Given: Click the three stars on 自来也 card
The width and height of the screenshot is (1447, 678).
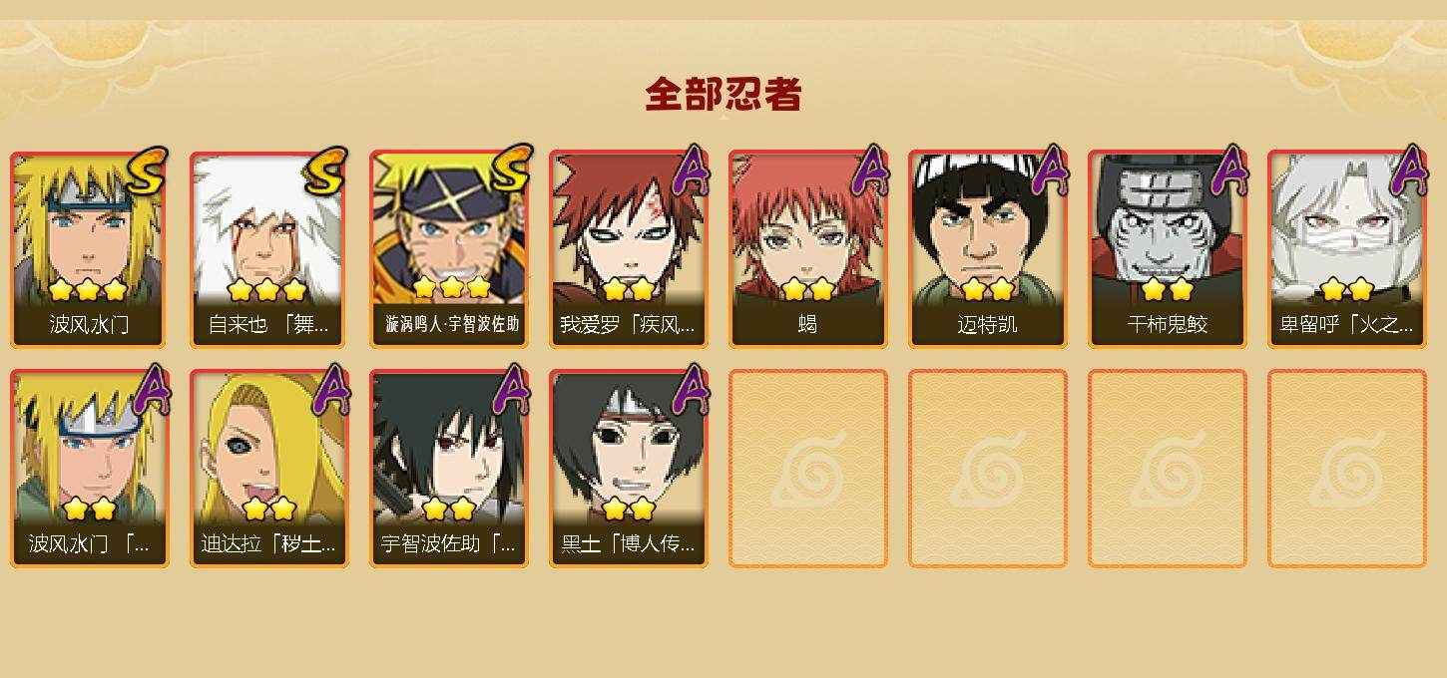Looking at the screenshot, I should click(x=266, y=290).
